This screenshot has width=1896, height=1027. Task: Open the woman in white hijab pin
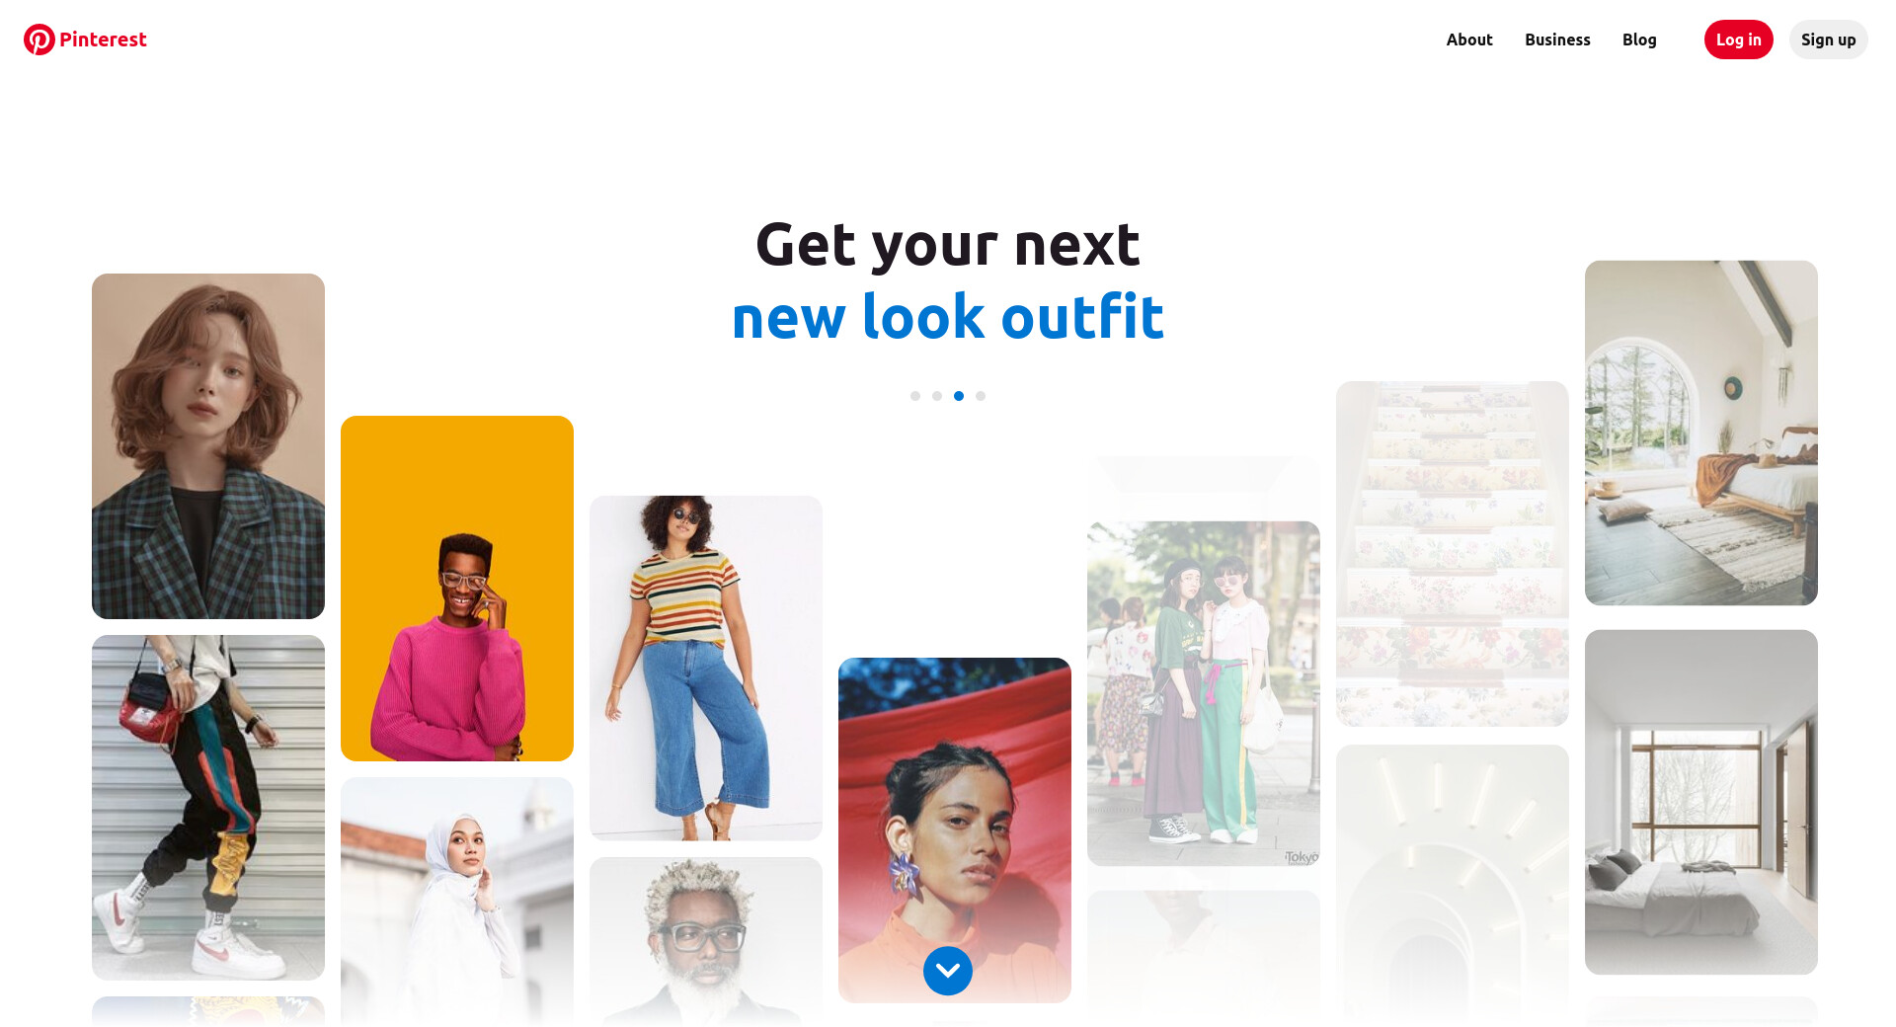(457, 902)
